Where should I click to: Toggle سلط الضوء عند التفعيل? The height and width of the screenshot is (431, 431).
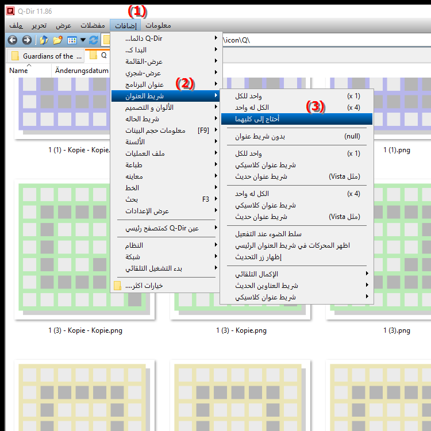[x=297, y=234]
